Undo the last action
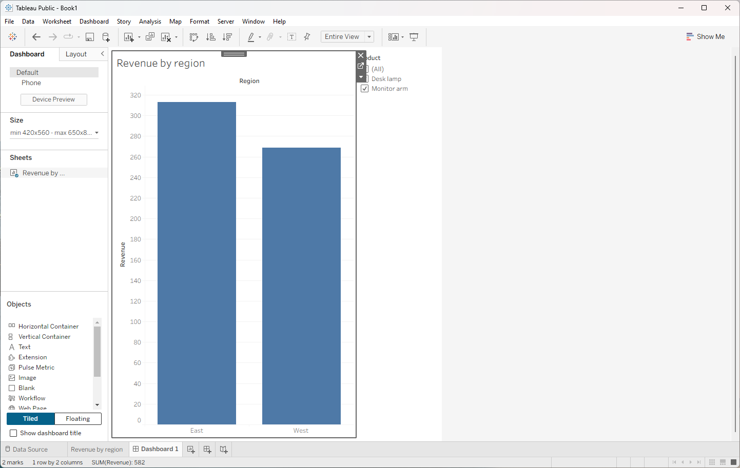This screenshot has width=740, height=468. 36,37
